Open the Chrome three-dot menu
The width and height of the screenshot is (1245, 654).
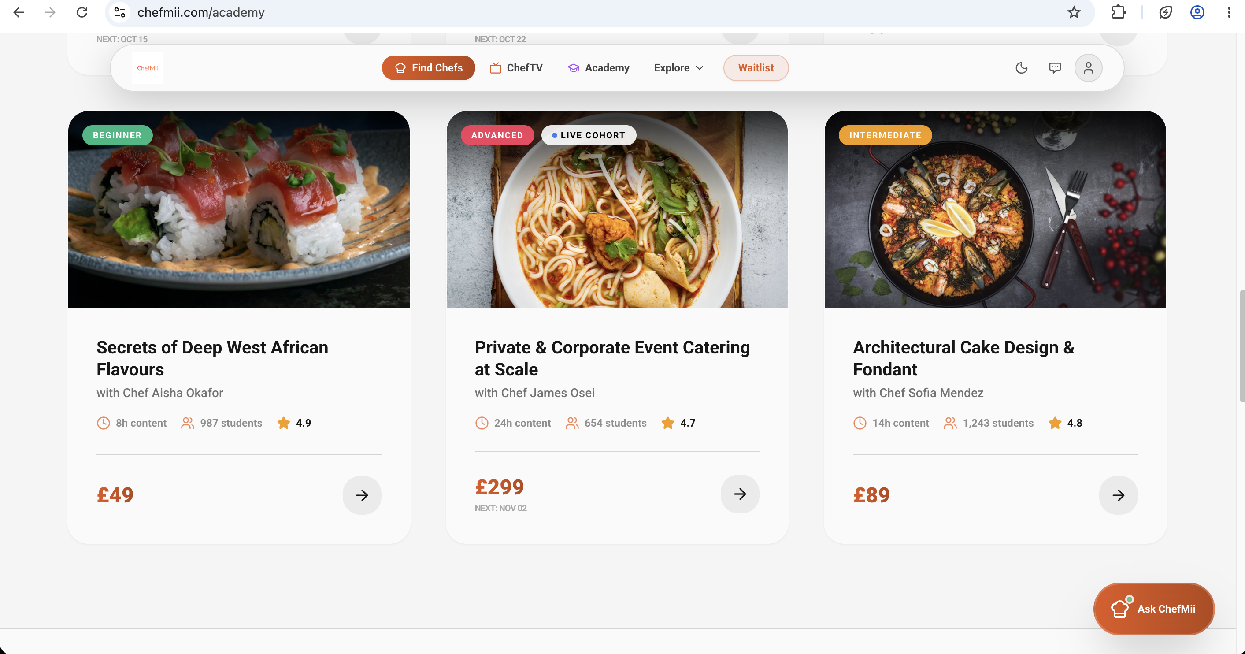coord(1229,13)
